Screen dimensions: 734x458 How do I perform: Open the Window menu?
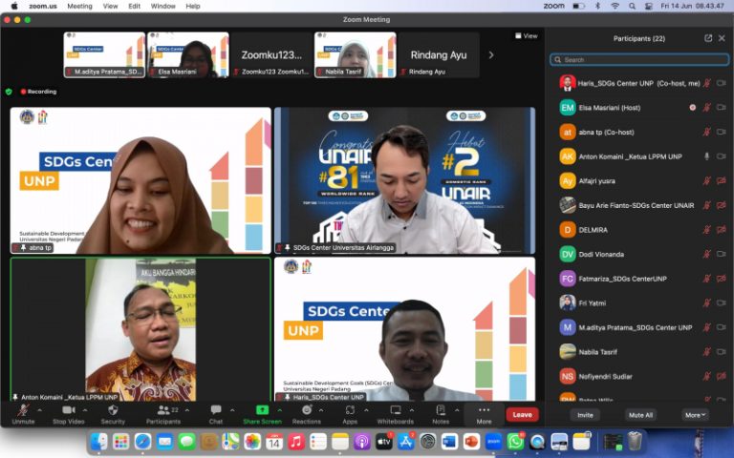[162, 6]
